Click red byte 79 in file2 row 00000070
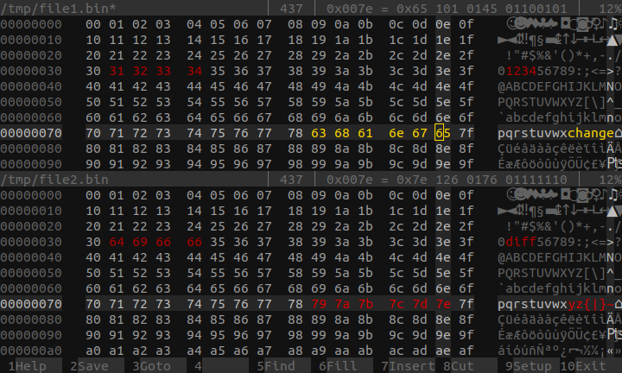This screenshot has height=373, width=622. pyautogui.click(x=319, y=304)
